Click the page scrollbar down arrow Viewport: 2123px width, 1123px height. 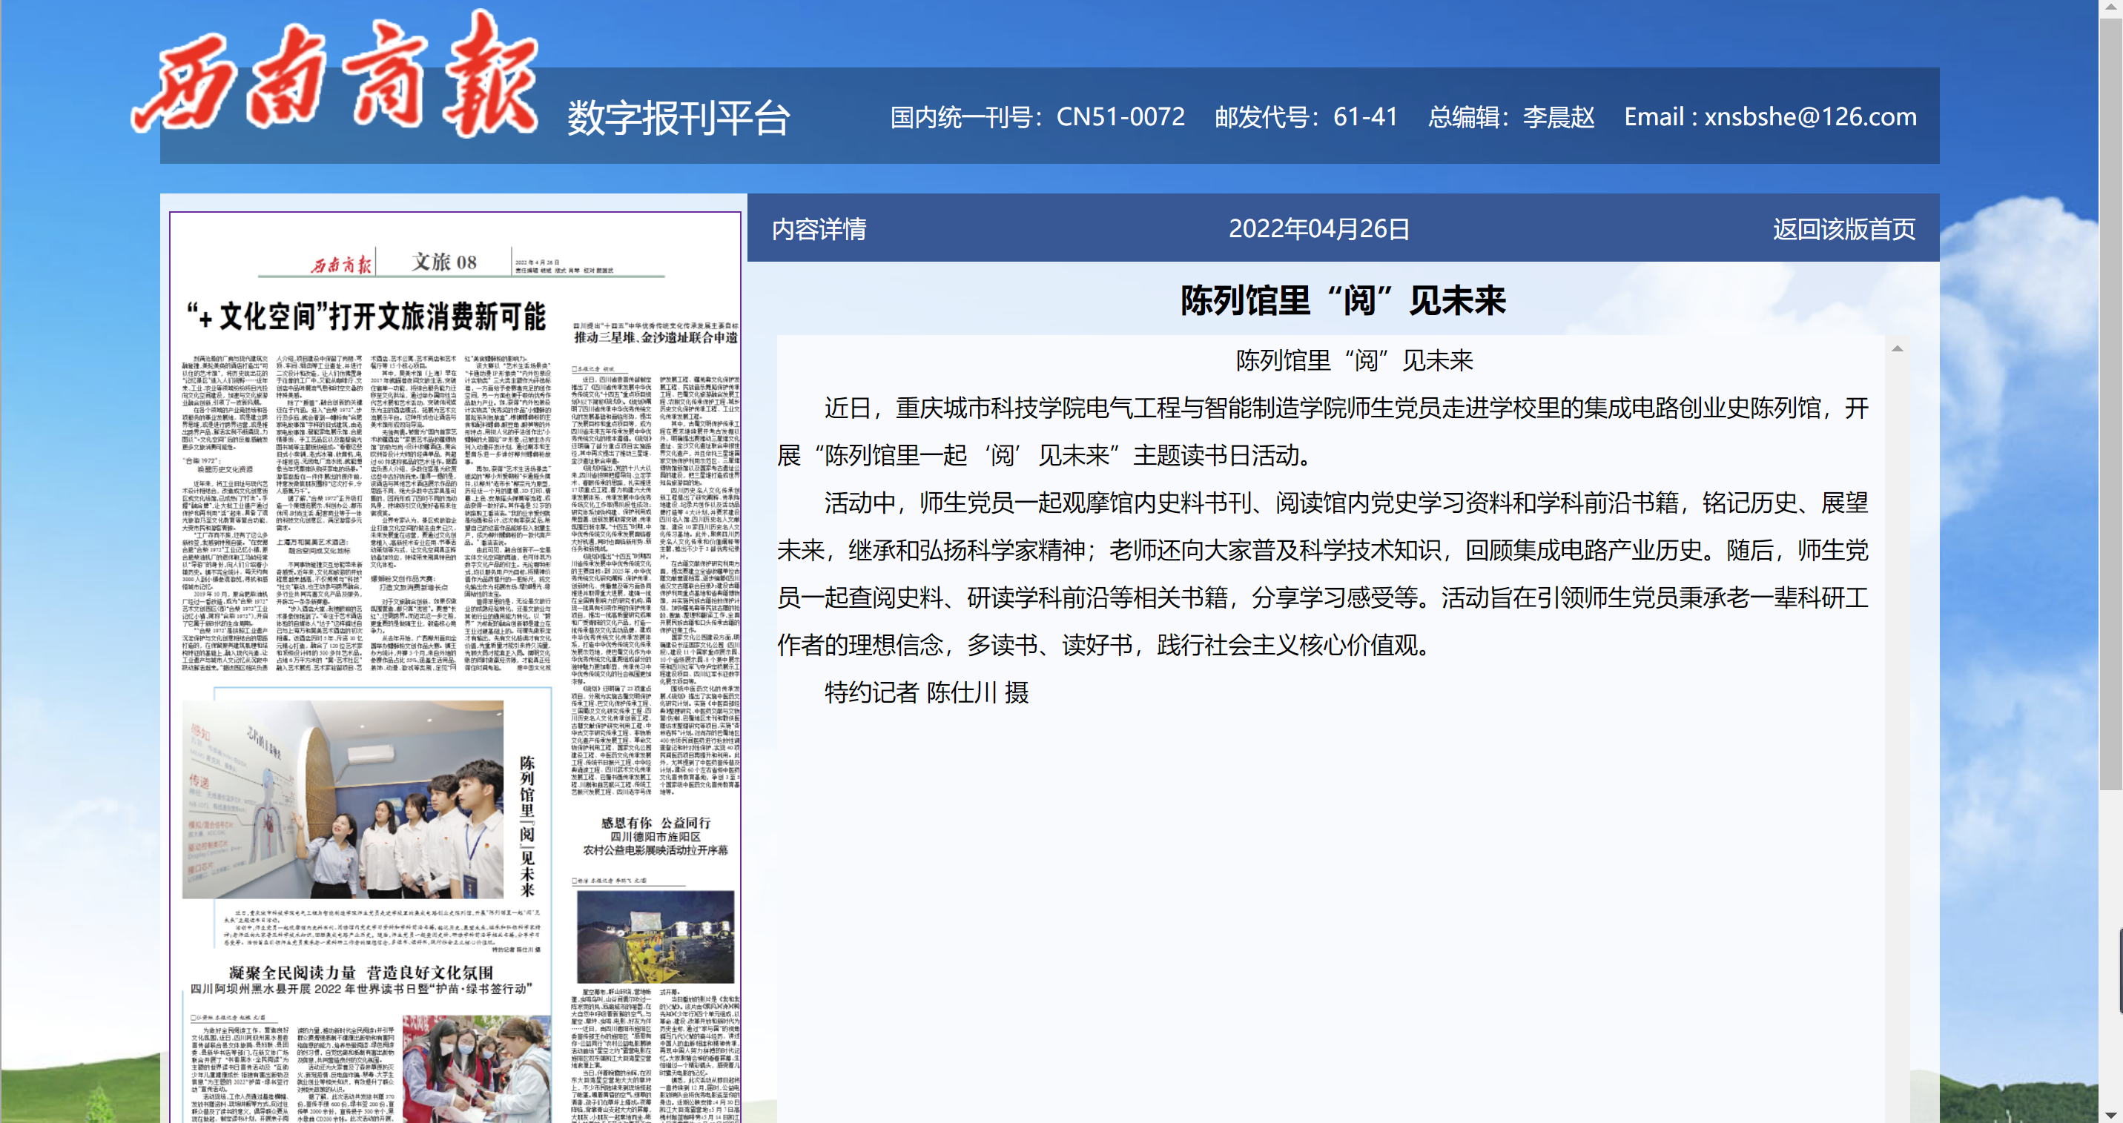pos(2111,1114)
